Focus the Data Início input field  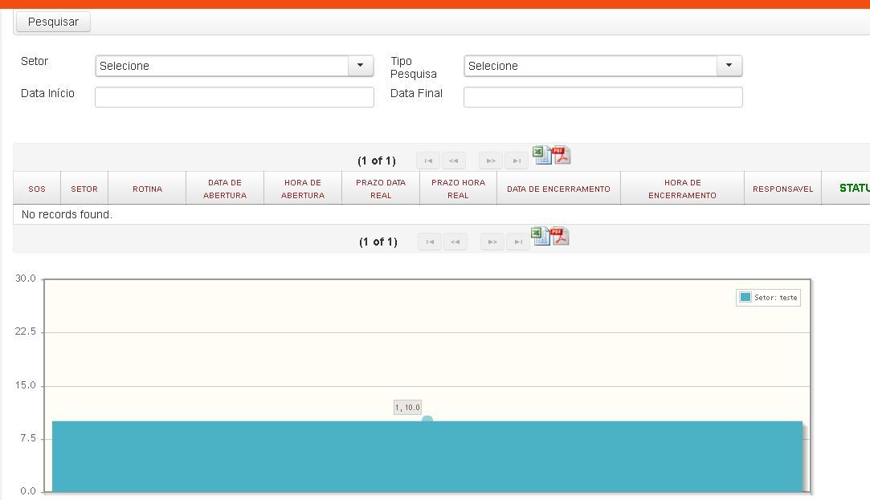(x=234, y=97)
